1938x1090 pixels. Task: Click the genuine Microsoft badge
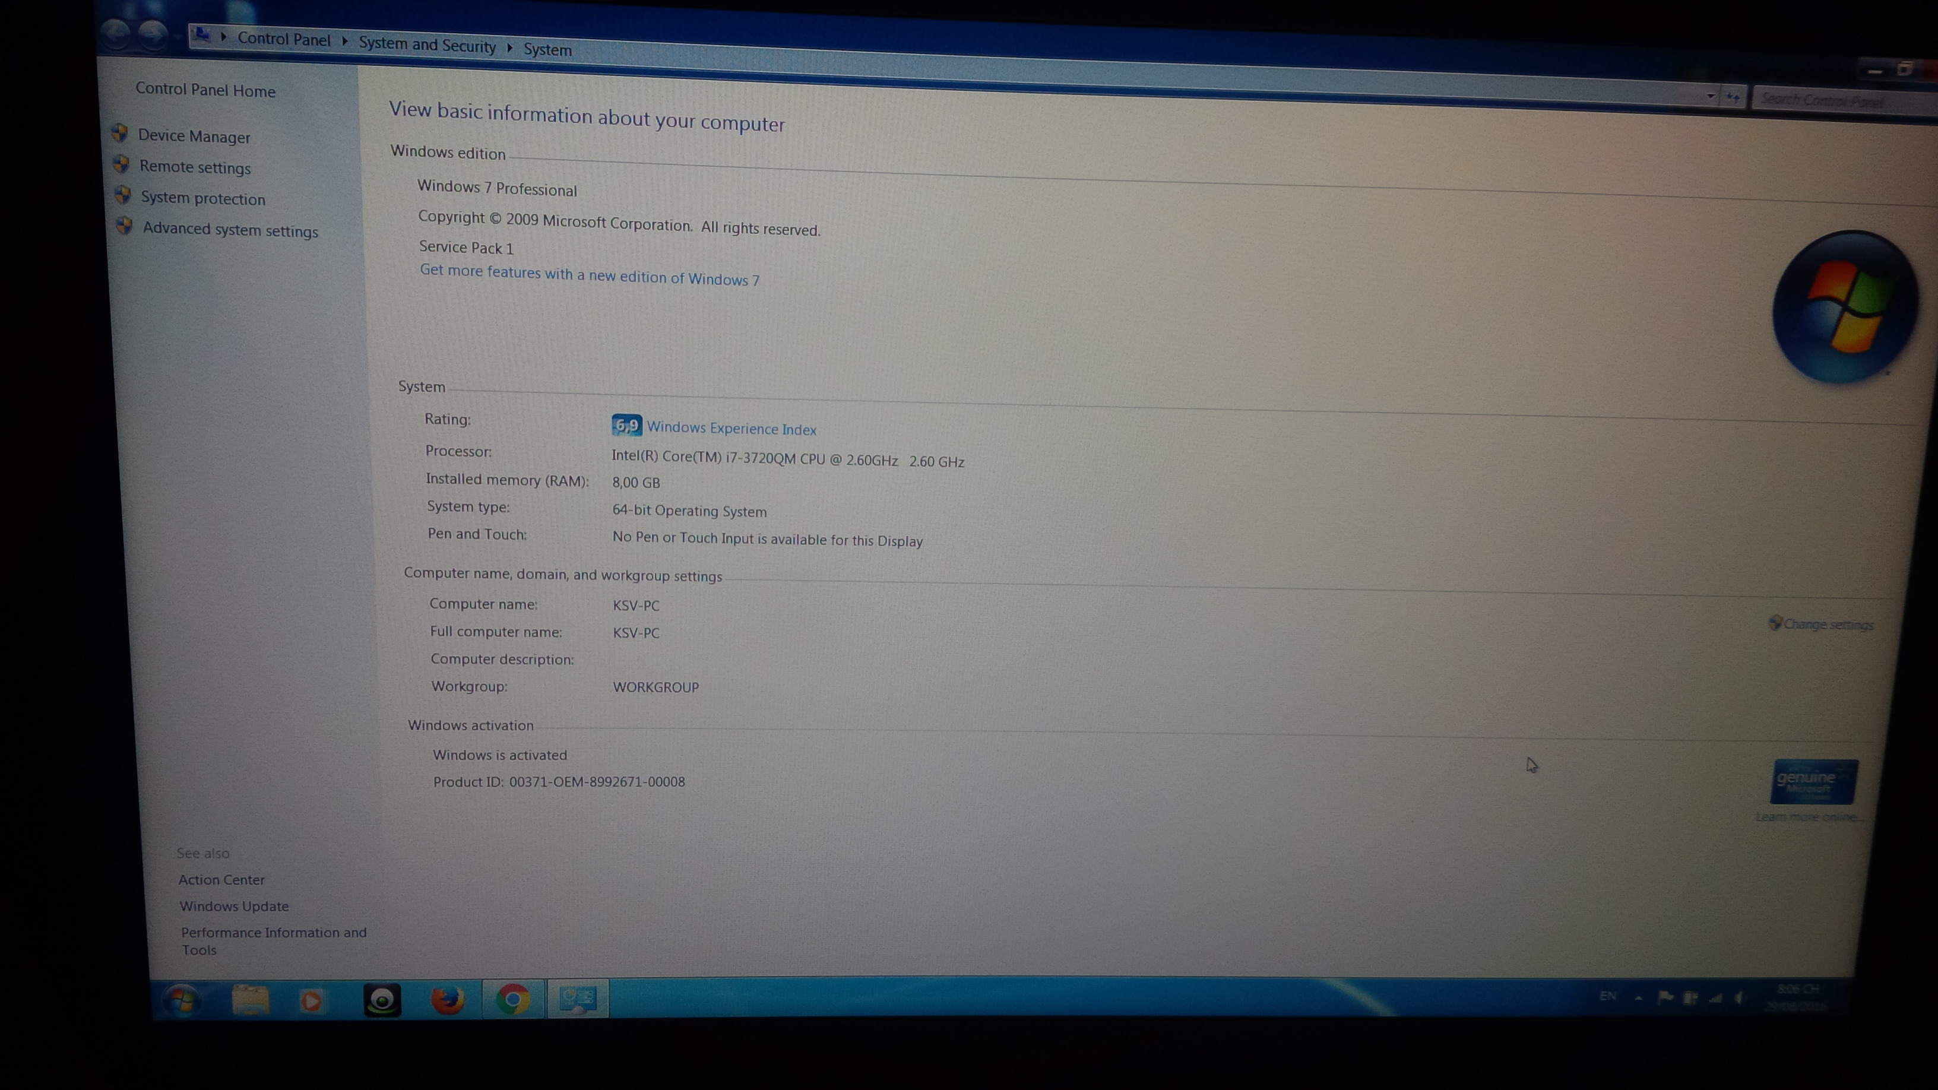click(x=1814, y=782)
